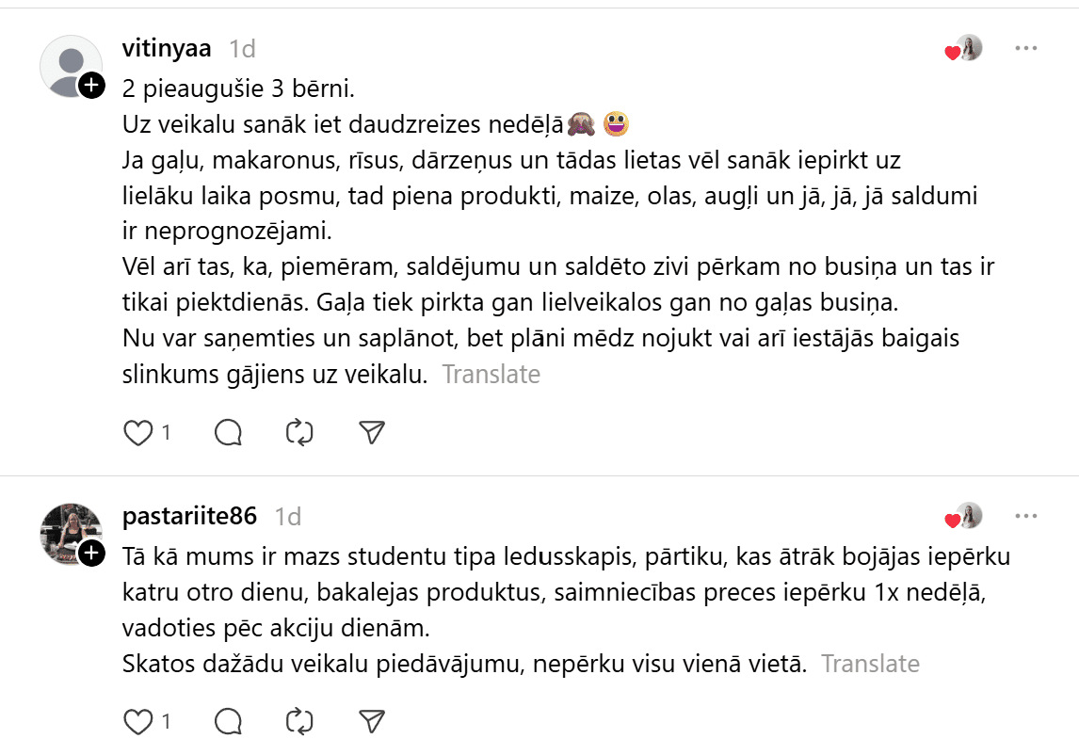
Task: Follow pastariite86 using the plus badge
Action: pyautogui.click(x=91, y=554)
